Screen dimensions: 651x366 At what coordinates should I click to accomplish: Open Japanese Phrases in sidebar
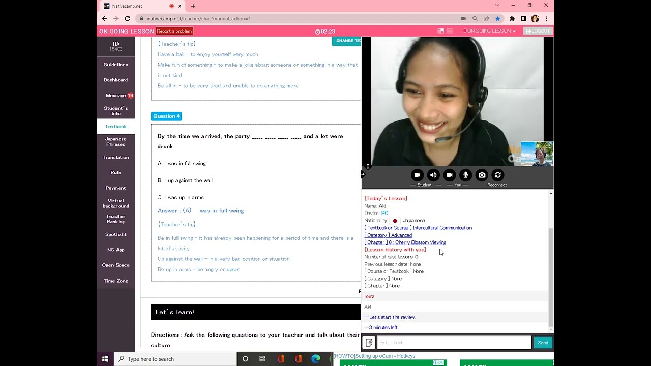coord(116,142)
